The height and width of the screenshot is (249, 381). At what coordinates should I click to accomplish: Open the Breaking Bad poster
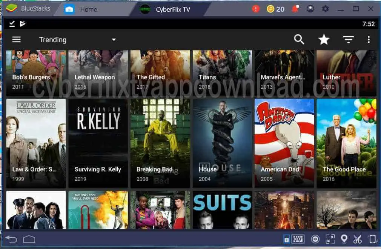click(160, 143)
